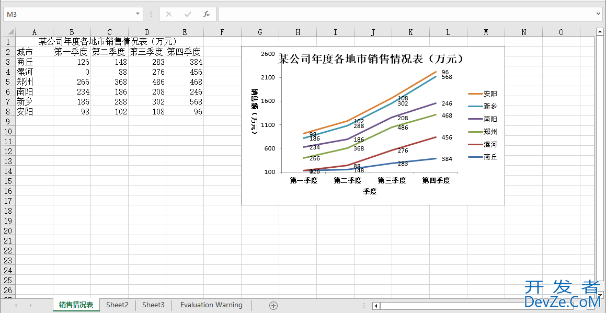Click the previous sheet navigation arrow
The image size is (606, 313).
point(16,306)
